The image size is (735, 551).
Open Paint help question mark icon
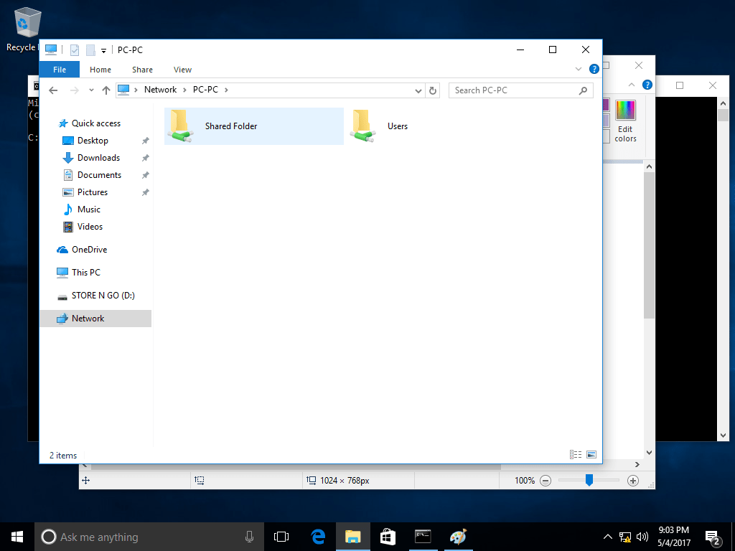[647, 85]
